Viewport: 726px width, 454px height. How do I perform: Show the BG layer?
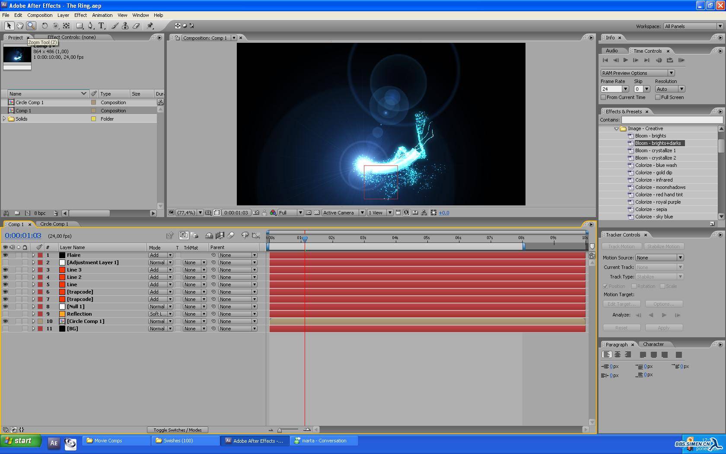[x=5, y=329]
